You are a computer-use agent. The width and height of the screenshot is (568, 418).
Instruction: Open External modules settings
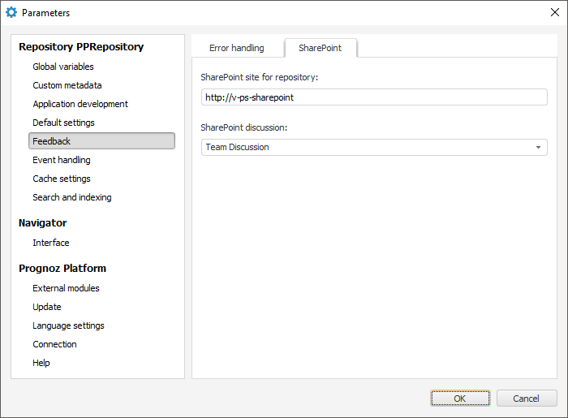[x=67, y=288]
